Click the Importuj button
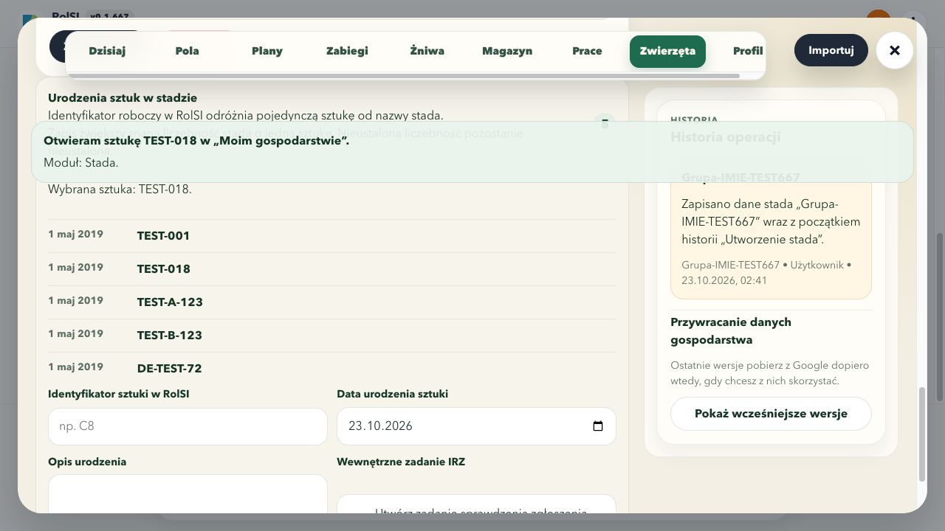Screen dimensions: 945x531 831,50
